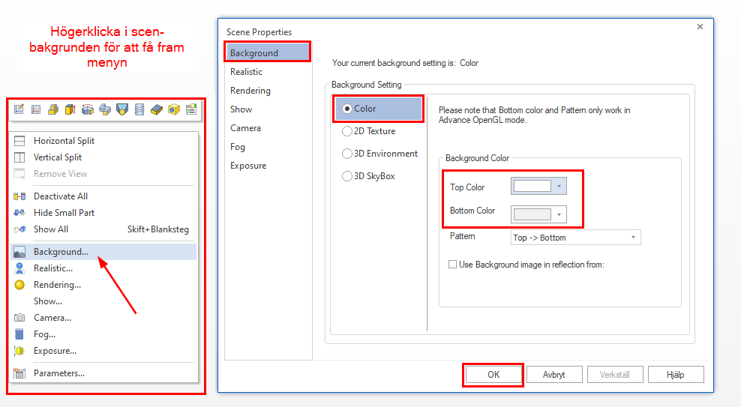Switch to Show tab in Scene Properties
This screenshot has width=741, height=407.
(x=268, y=109)
